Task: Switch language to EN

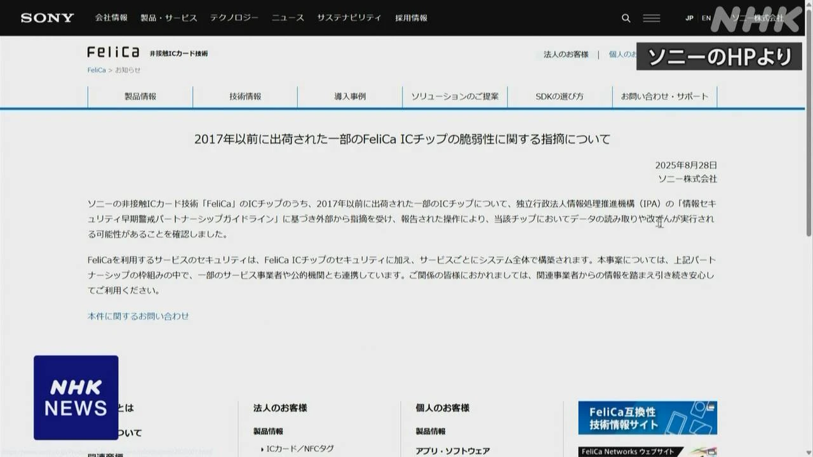Action: tap(706, 18)
